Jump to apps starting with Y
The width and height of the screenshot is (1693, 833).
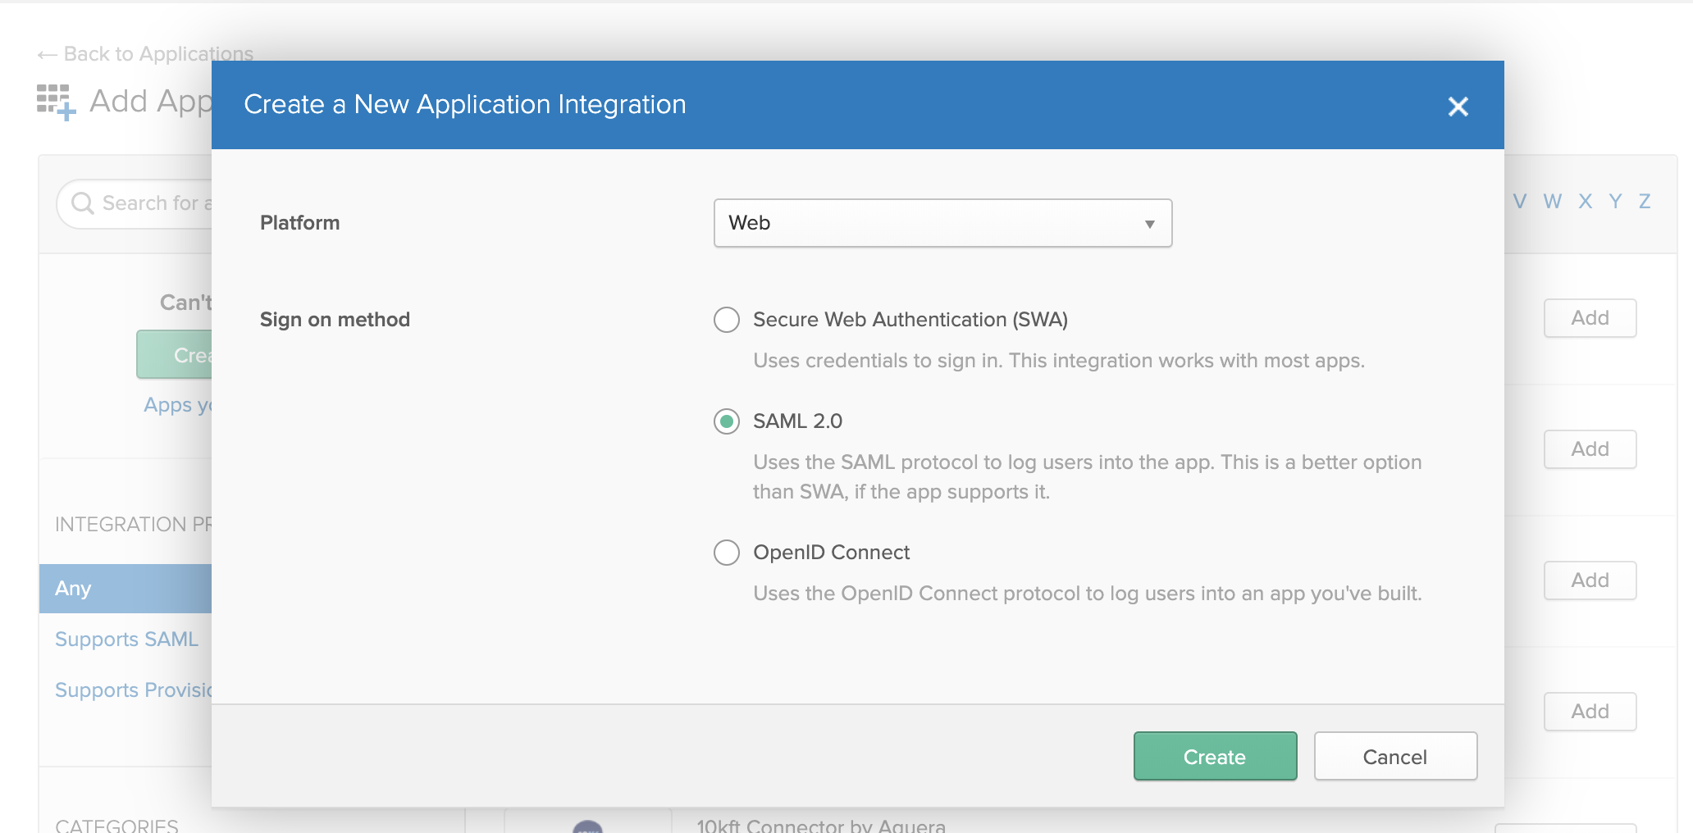coord(1615,202)
